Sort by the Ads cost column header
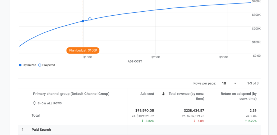277x135 pixels. (x=147, y=94)
